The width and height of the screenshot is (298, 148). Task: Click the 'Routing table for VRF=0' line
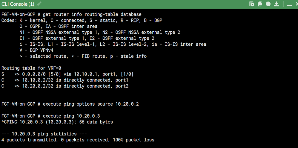(31, 68)
